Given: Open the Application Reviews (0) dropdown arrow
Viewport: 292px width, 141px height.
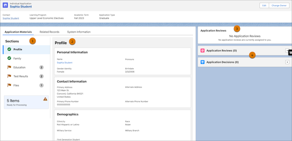Looking at the screenshot, I should click(x=287, y=51).
